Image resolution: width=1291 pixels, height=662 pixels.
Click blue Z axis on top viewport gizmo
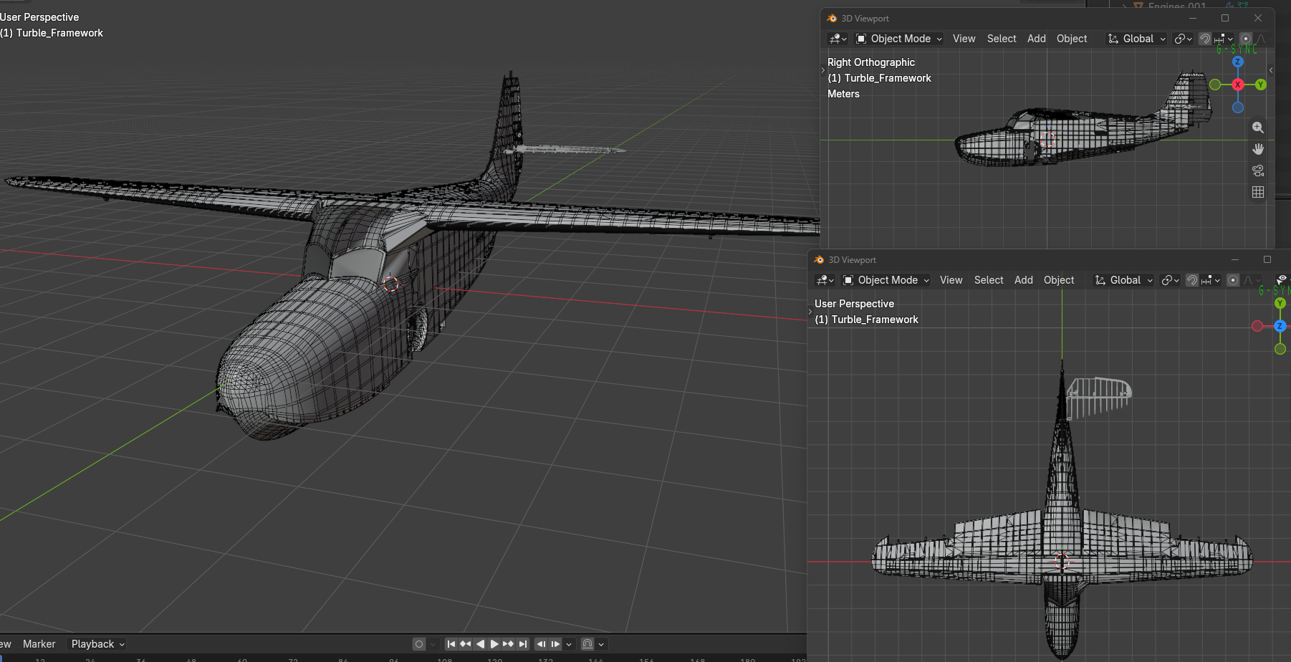[1237, 62]
